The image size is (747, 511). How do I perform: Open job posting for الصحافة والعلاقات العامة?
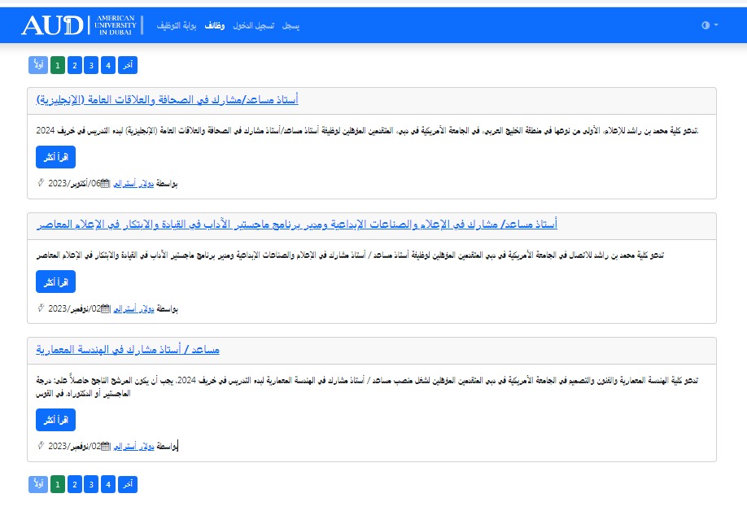(x=168, y=100)
